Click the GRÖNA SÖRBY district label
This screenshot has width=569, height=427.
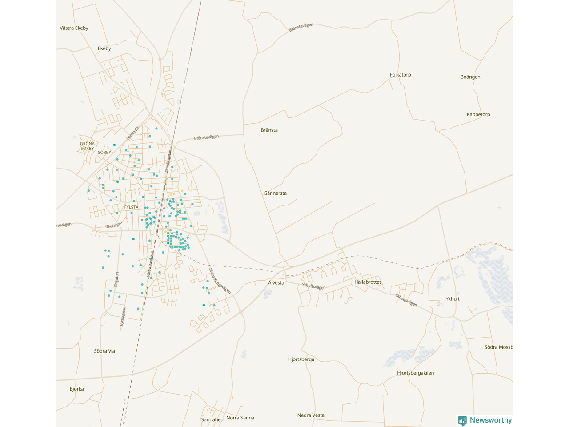(x=87, y=146)
